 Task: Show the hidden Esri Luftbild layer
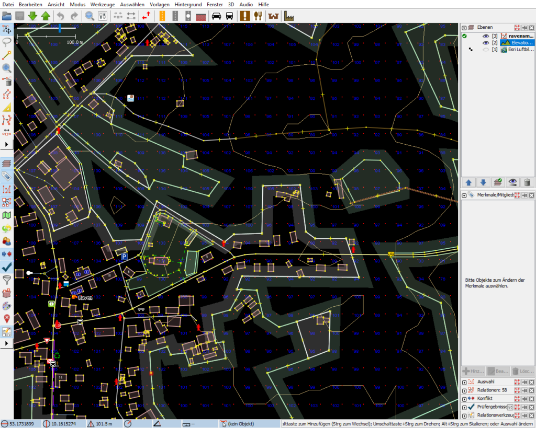click(486, 50)
